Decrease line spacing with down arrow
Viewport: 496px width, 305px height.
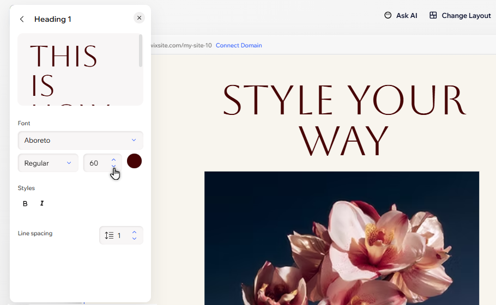coord(135,239)
